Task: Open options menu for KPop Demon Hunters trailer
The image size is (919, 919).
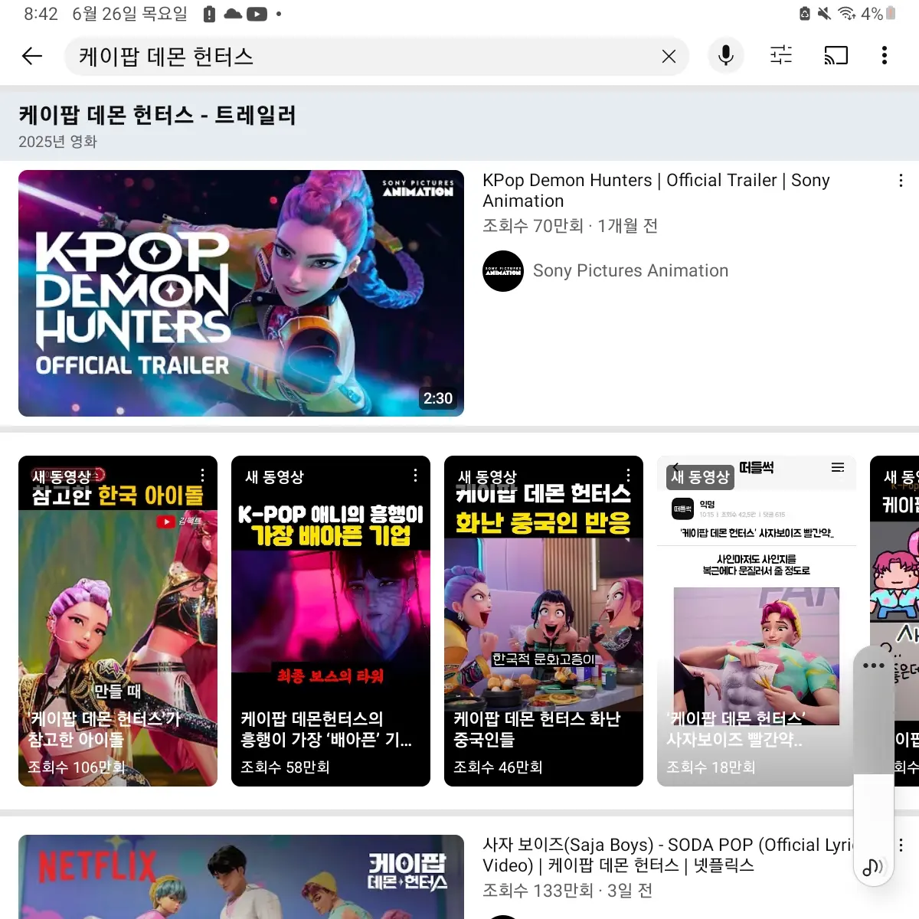Action: pos(901,181)
